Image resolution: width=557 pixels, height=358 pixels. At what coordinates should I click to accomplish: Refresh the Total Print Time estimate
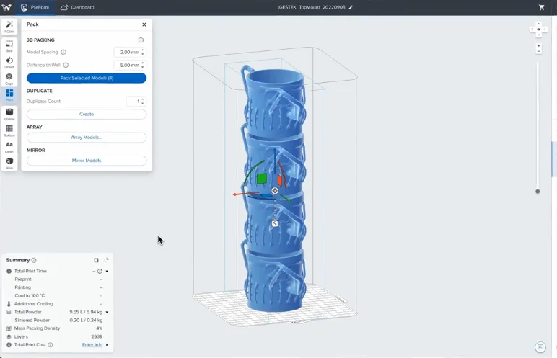[100, 271]
